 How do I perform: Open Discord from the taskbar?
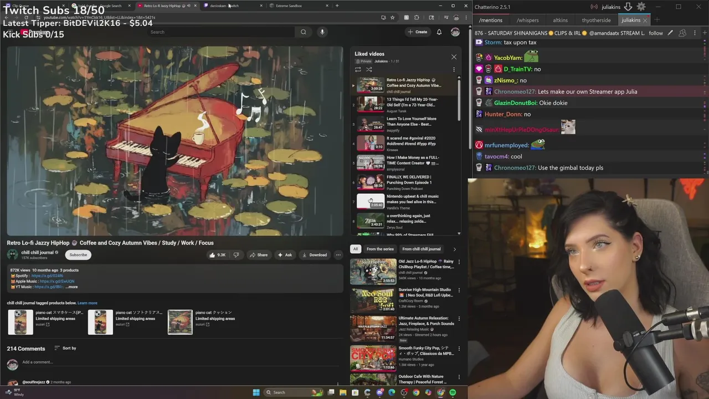click(x=379, y=392)
